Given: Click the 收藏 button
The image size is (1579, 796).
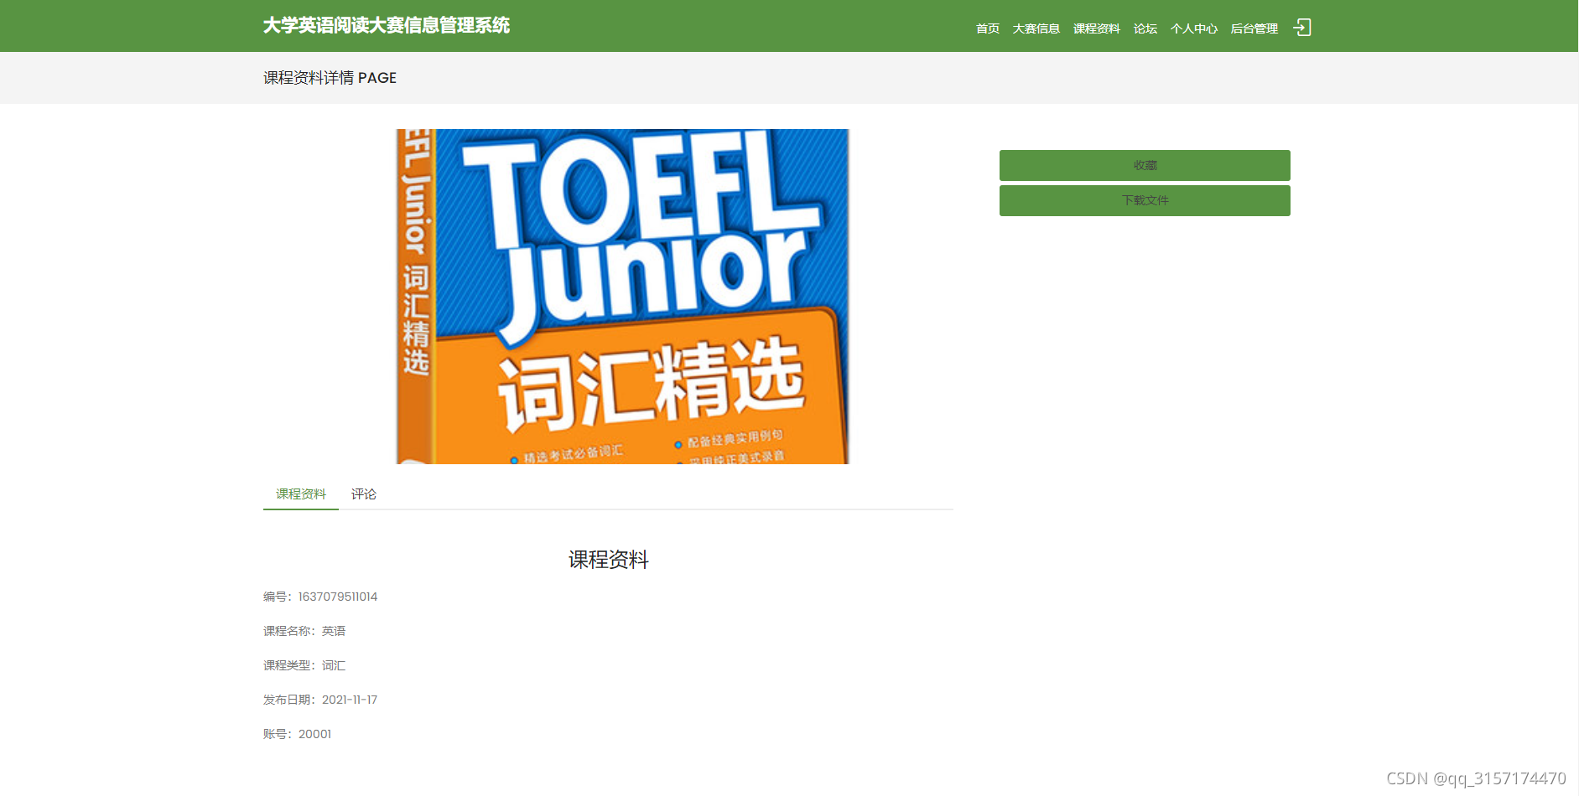Looking at the screenshot, I should tap(1145, 165).
